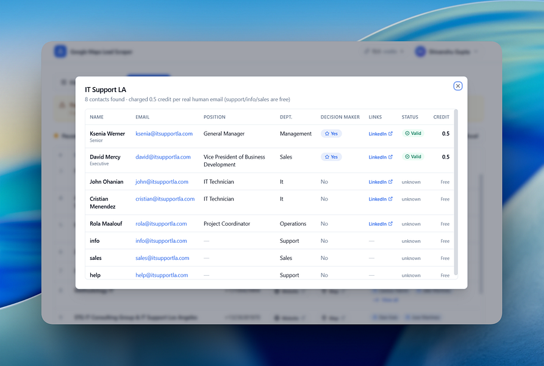Viewport: 544px width, 366px height.
Task: Select the cristian@itsupportla.com email link
Action: click(165, 199)
